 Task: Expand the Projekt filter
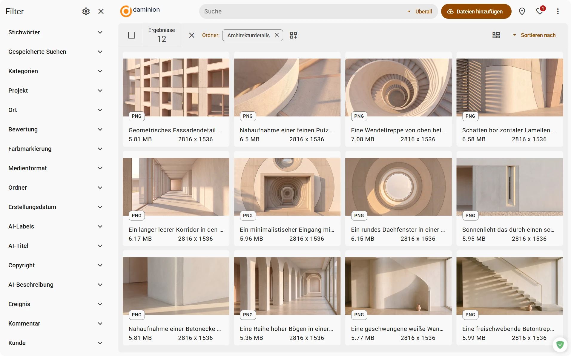[x=56, y=90]
